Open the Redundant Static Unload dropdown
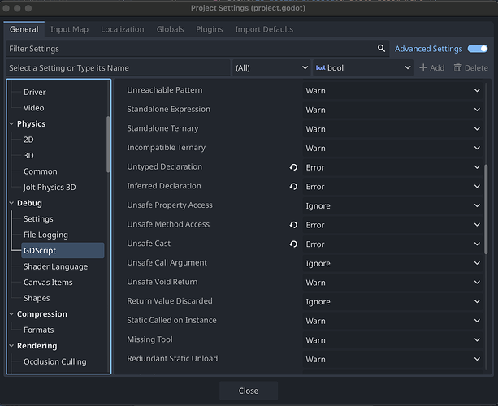Viewport: 498px width, 406px height. tap(392, 359)
